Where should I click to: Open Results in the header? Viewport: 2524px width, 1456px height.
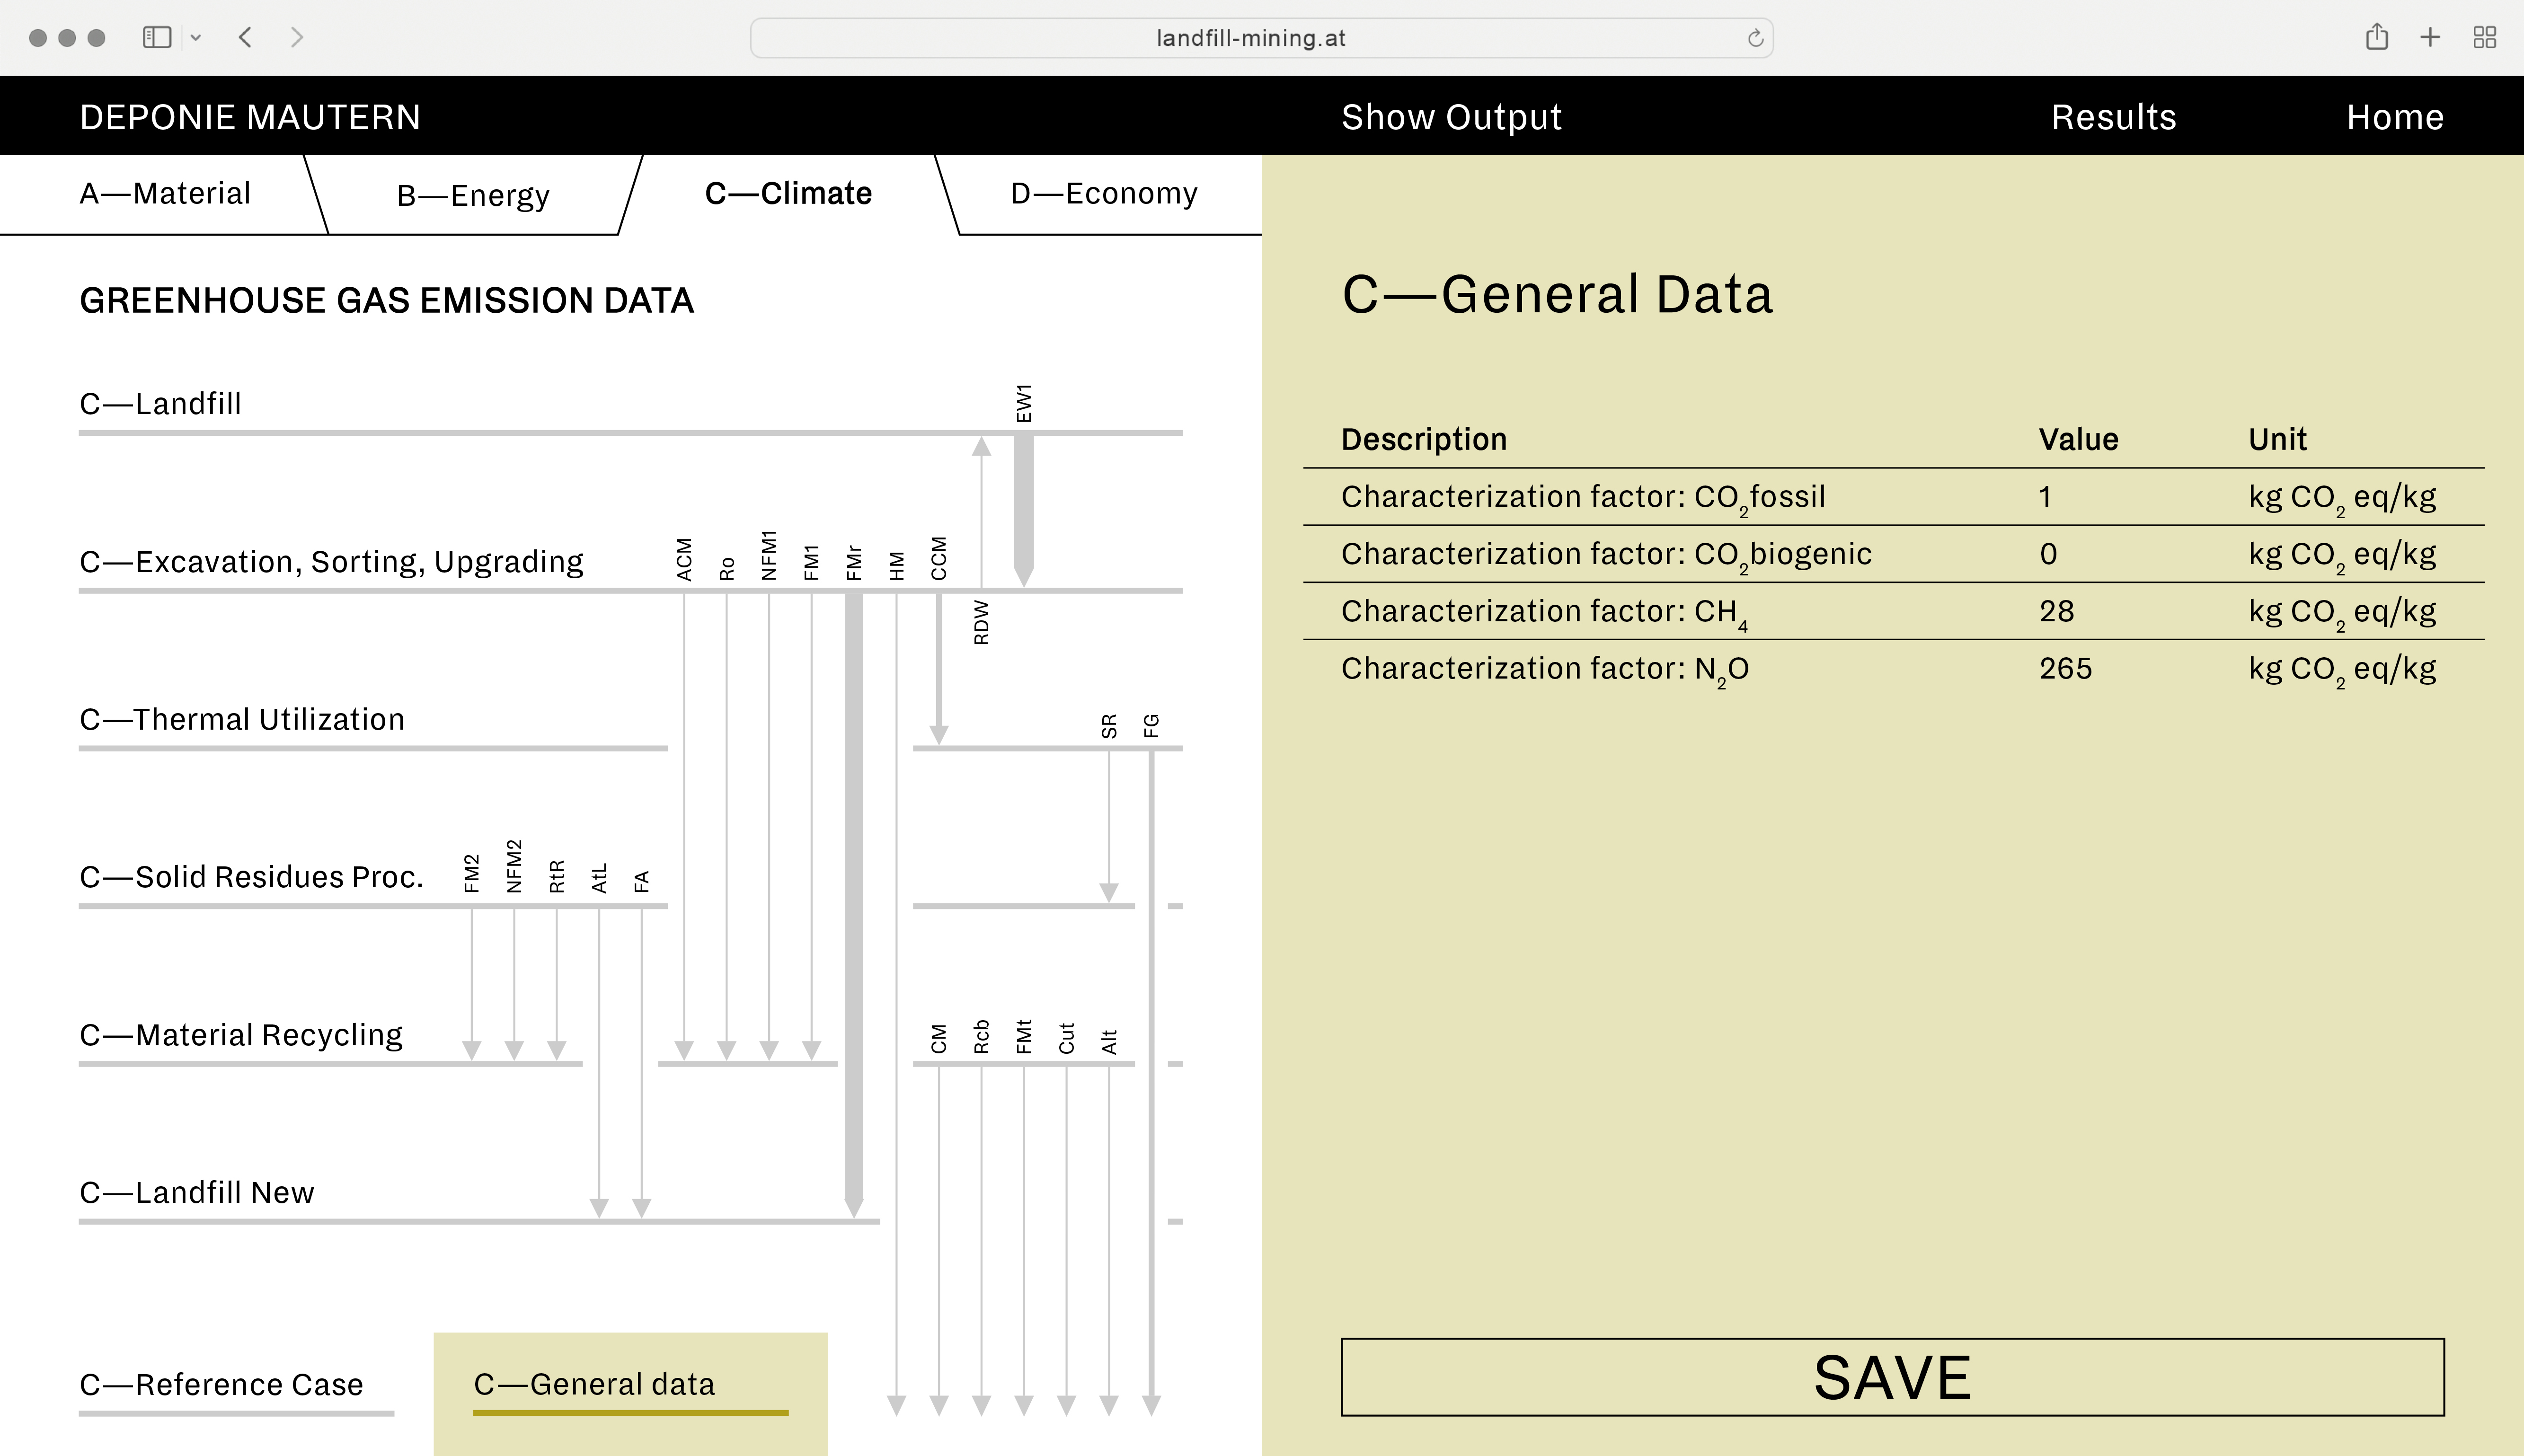point(2113,117)
